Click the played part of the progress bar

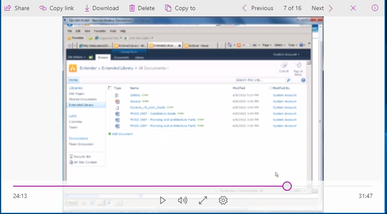click(148, 186)
